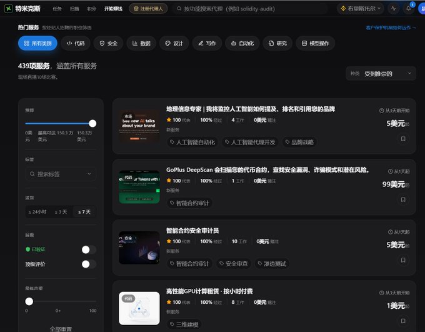Open the notifications bell icon
The height and width of the screenshot is (332, 425).
[409, 9]
